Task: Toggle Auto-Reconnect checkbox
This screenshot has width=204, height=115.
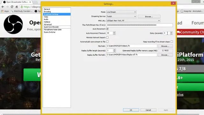Action: pos(107,29)
